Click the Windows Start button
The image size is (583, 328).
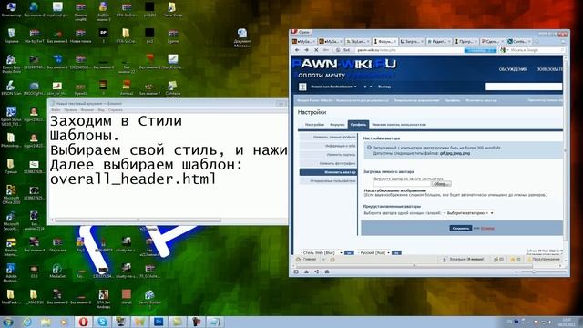(8, 322)
